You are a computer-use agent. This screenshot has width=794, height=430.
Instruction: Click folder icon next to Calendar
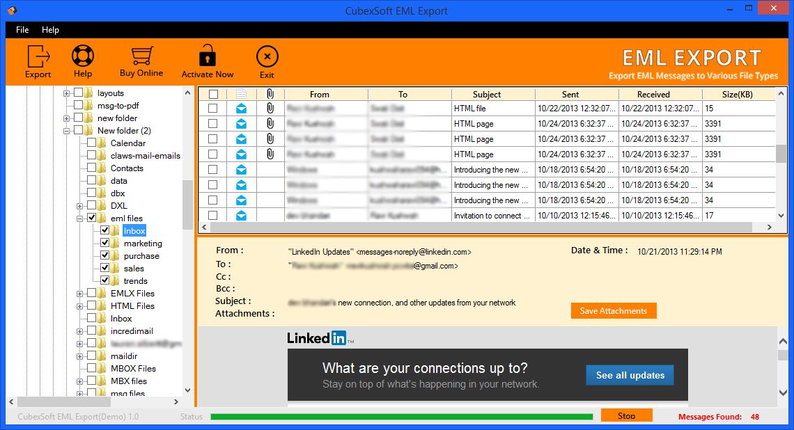click(103, 143)
